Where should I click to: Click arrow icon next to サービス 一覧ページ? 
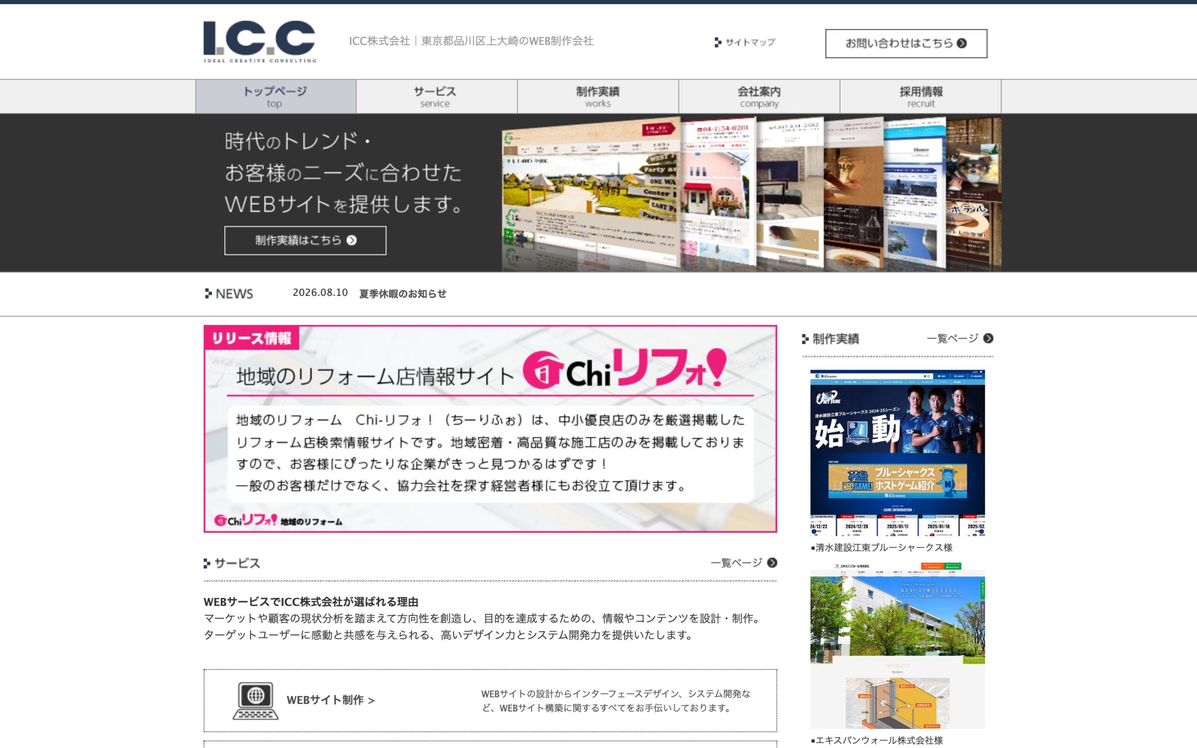pos(772,563)
